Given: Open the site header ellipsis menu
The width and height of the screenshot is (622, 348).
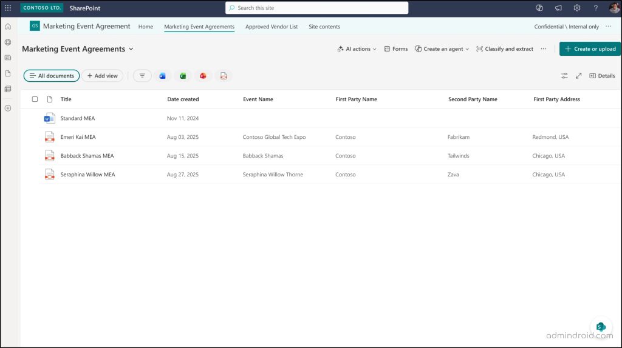Looking at the screenshot, I should pyautogui.click(x=609, y=27).
